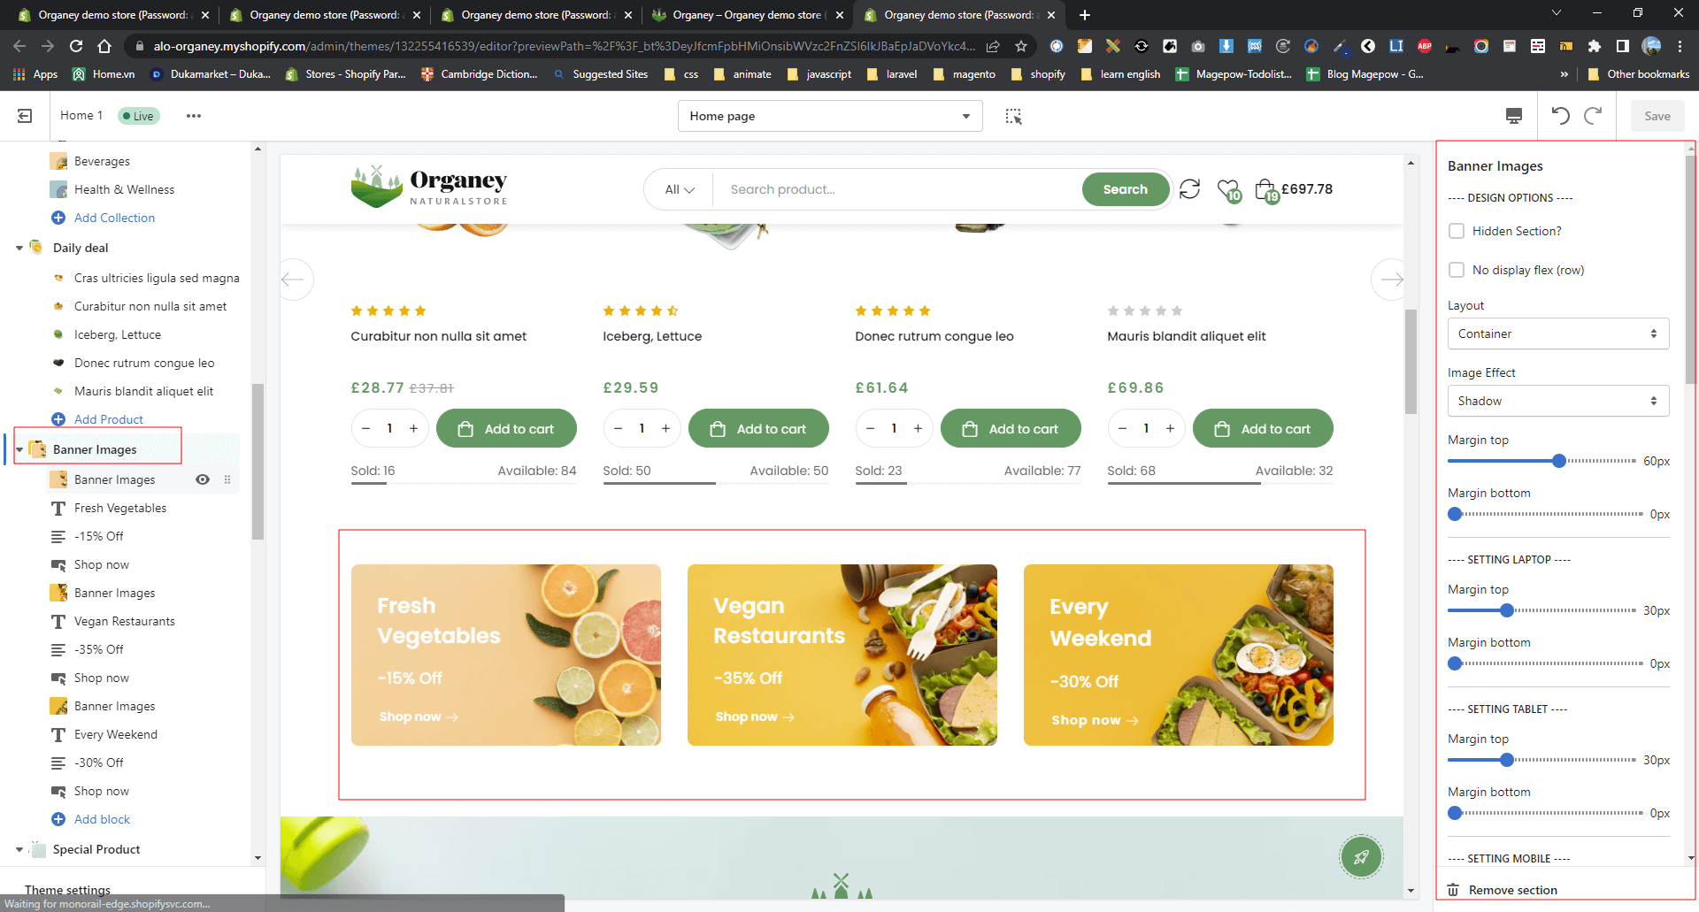Activate the section inspector icon
Viewport: 1699px width, 912px height.
pos(1013,116)
